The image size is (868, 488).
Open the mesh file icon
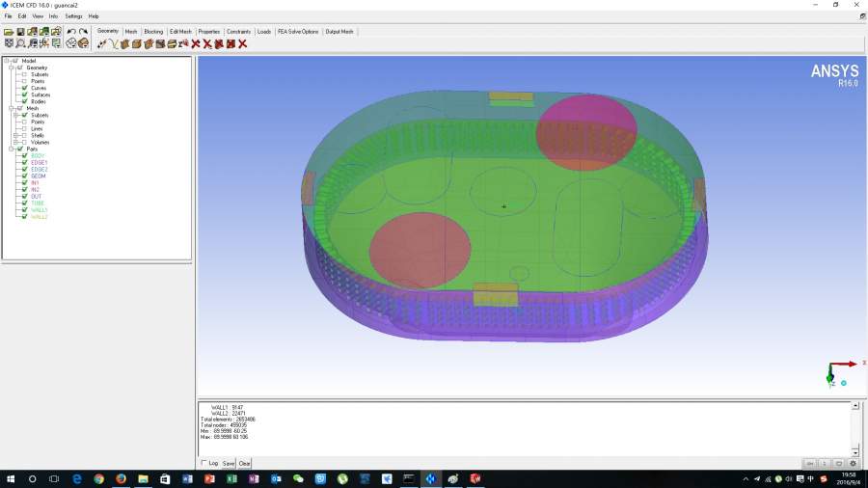click(x=44, y=32)
